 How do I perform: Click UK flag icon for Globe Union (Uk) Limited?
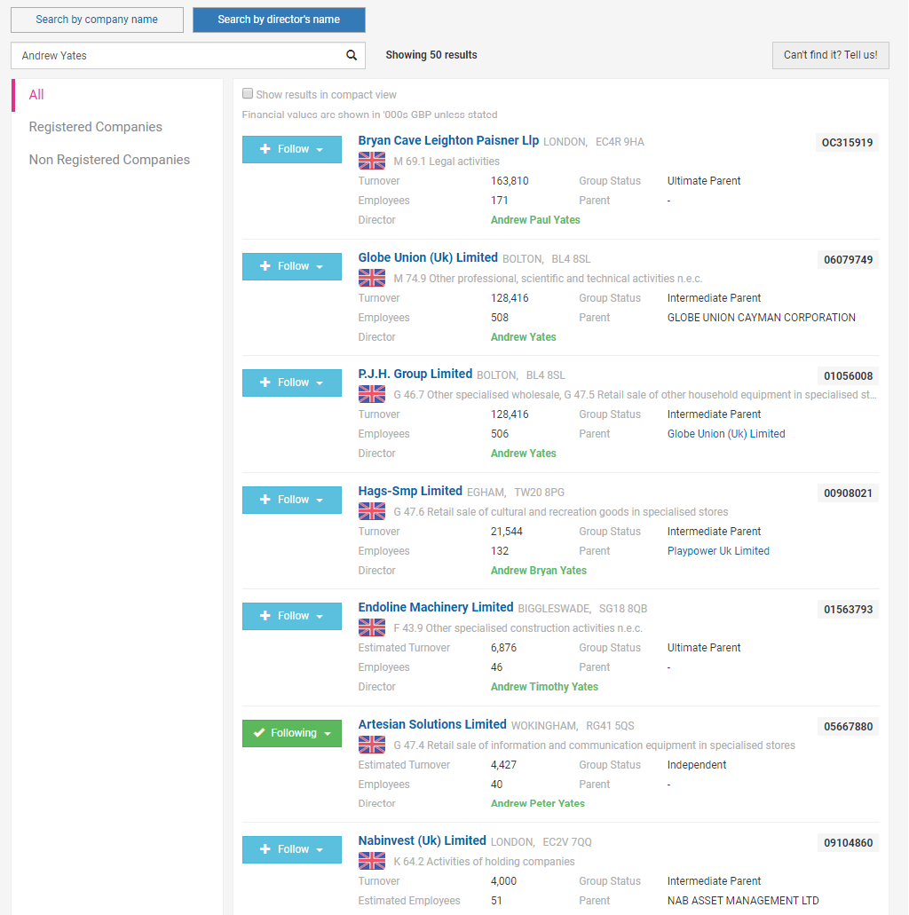[372, 278]
